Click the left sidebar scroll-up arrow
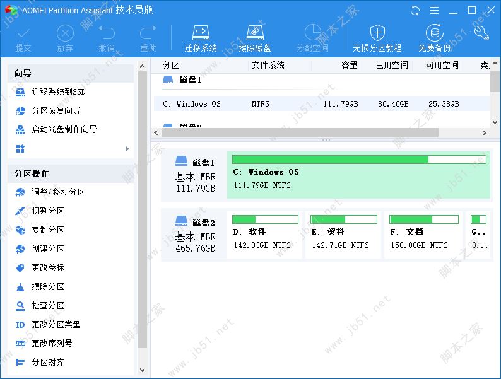Viewport: 501px width, 379px height. tap(143, 66)
